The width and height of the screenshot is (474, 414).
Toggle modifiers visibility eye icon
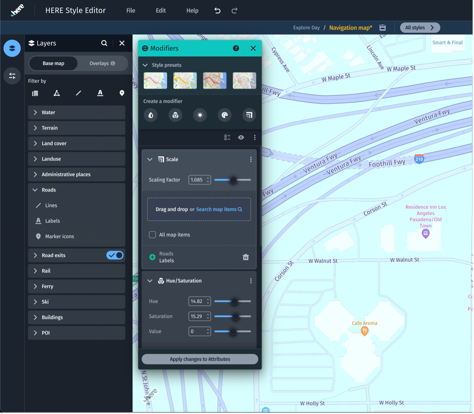point(241,138)
